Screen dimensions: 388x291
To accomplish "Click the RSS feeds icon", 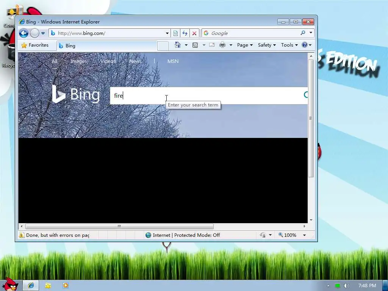I will 195,45.
